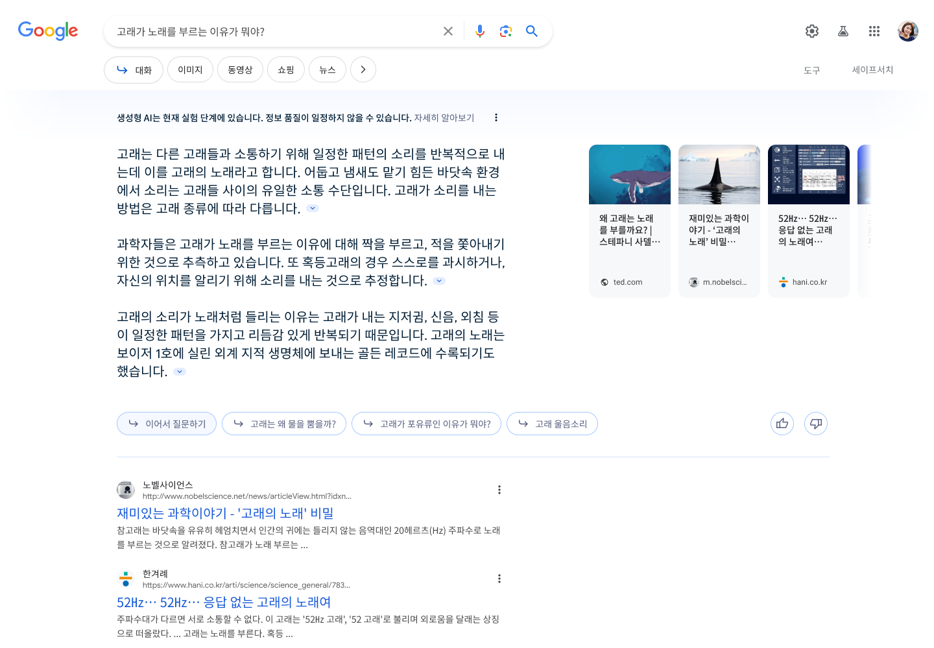Give a thumbs down to the AI answer
Viewport: 934px width, 648px height.
tap(815, 423)
